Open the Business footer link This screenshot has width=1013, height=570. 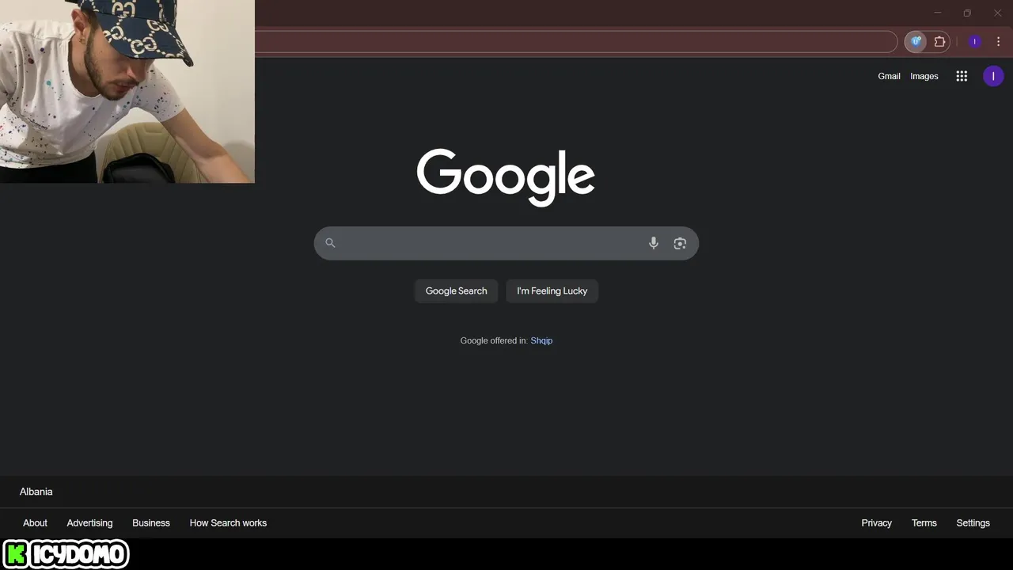(x=151, y=523)
